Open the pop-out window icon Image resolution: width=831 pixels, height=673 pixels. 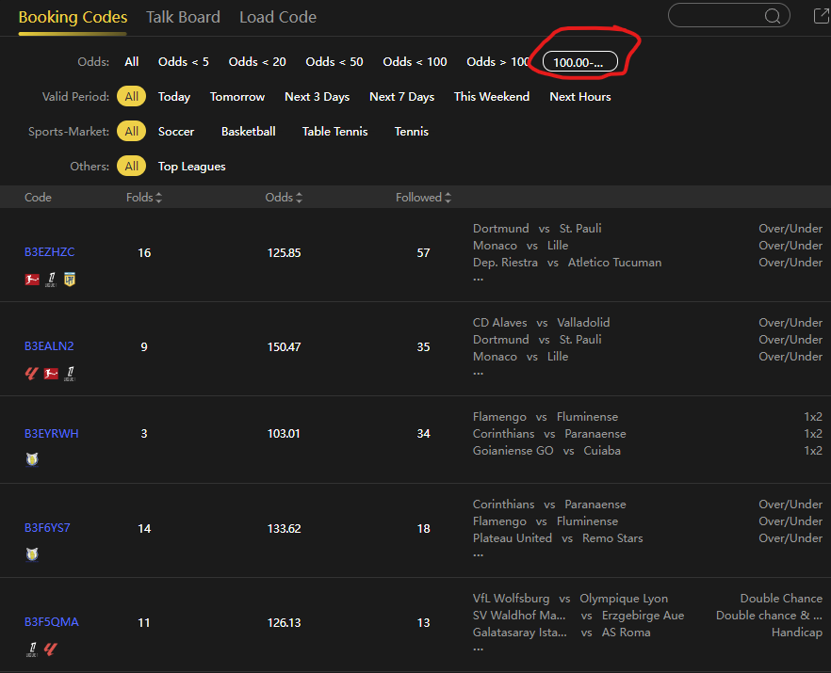point(821,16)
